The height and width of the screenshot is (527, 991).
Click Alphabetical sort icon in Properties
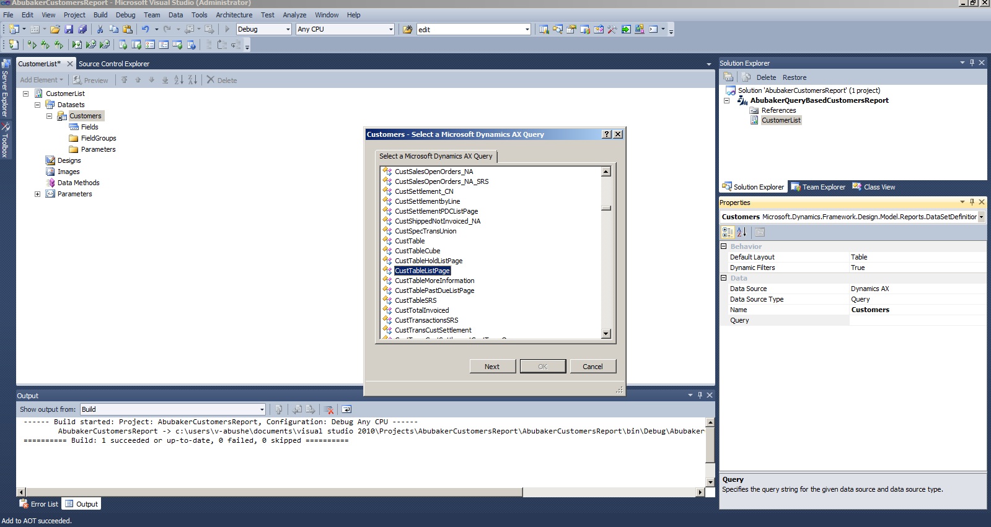[742, 232]
